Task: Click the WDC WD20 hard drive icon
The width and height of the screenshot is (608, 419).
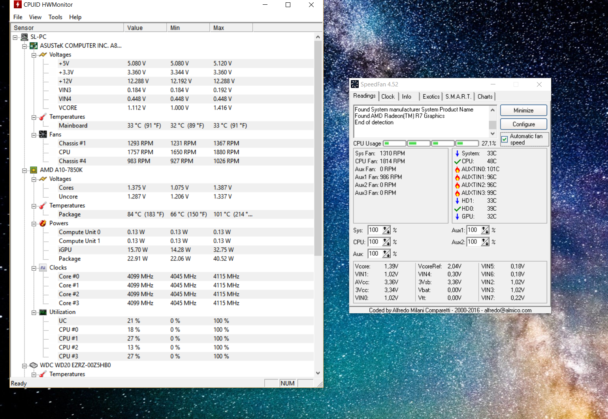Action: (x=34, y=365)
